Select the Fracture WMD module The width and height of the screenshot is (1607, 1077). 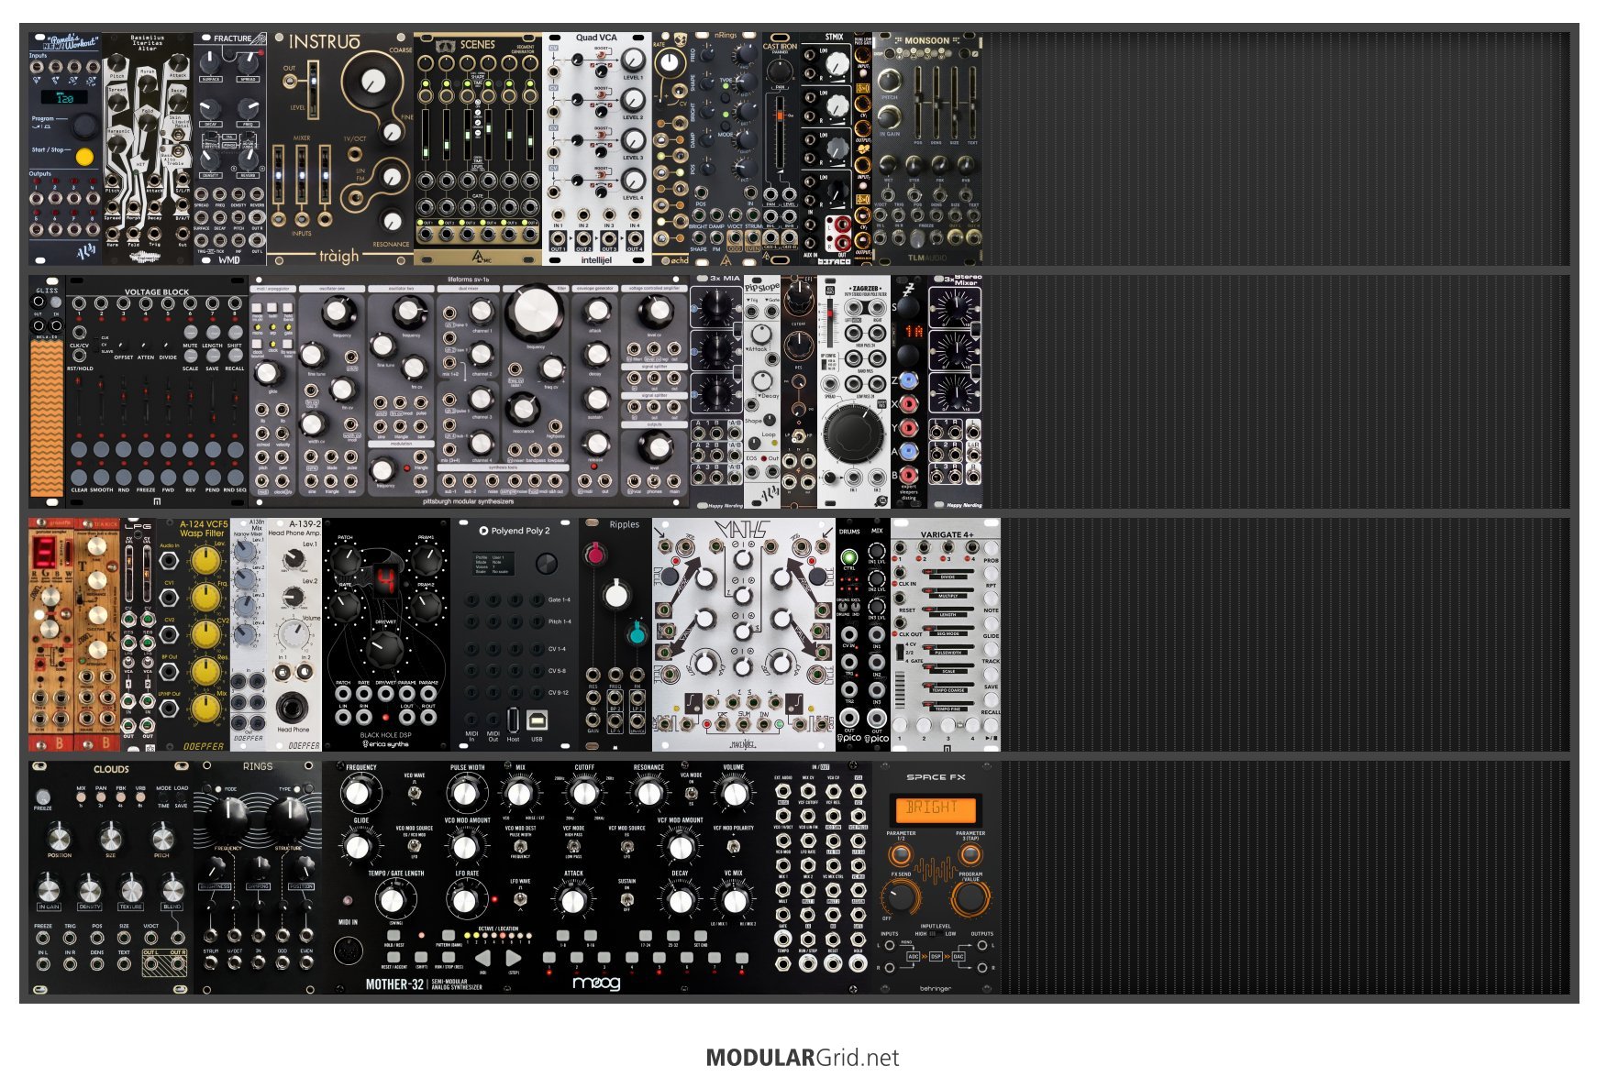click(x=230, y=148)
